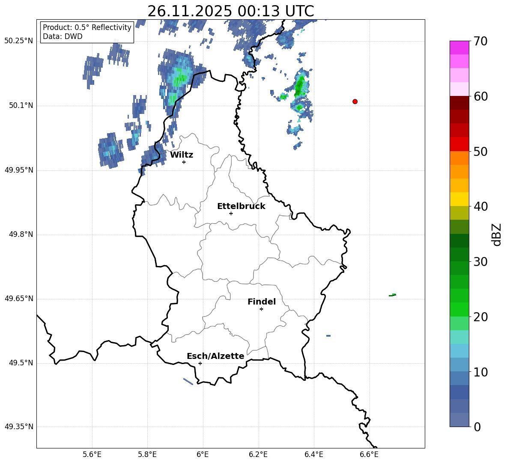The height and width of the screenshot is (463, 507).
Task: Click the Esch/Alzette city label
Action: [x=216, y=356]
